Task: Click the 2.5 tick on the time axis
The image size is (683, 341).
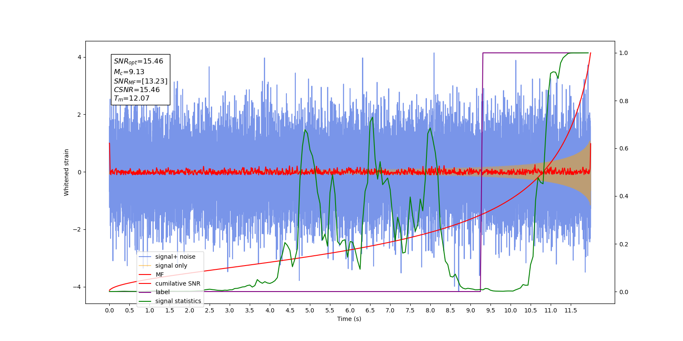Action: (210, 310)
